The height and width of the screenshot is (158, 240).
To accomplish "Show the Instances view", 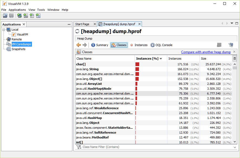I will 139,45.
